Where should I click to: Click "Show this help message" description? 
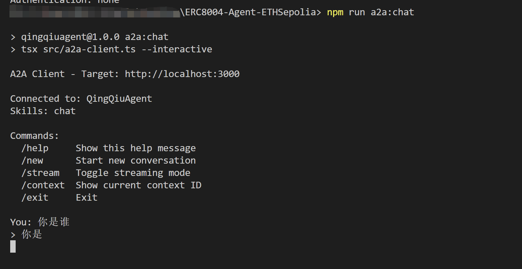[135, 148]
